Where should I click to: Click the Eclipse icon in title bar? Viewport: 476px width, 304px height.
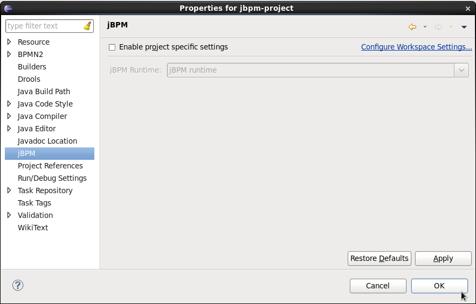pyautogui.click(x=8, y=8)
